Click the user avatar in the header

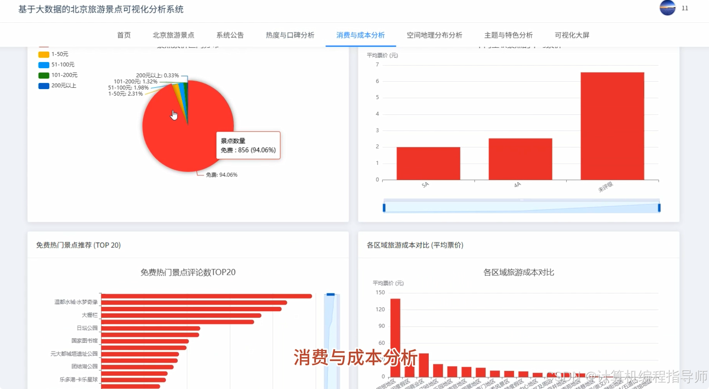click(667, 8)
